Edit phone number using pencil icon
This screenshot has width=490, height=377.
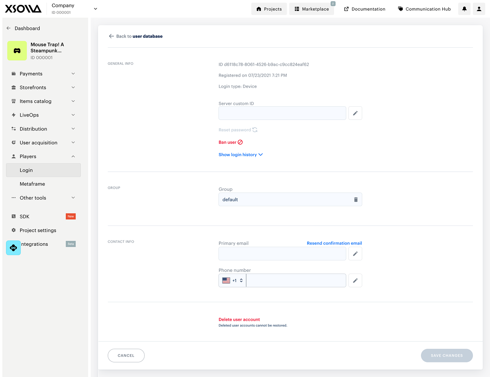click(355, 280)
